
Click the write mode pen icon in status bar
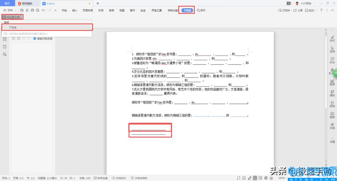coord(249,178)
